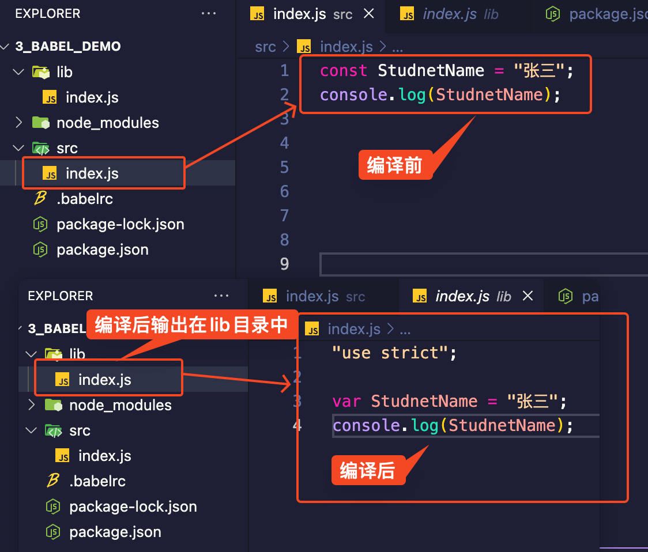The height and width of the screenshot is (552, 648).
Task: Close the active index.js lib tab
Action: 528,297
